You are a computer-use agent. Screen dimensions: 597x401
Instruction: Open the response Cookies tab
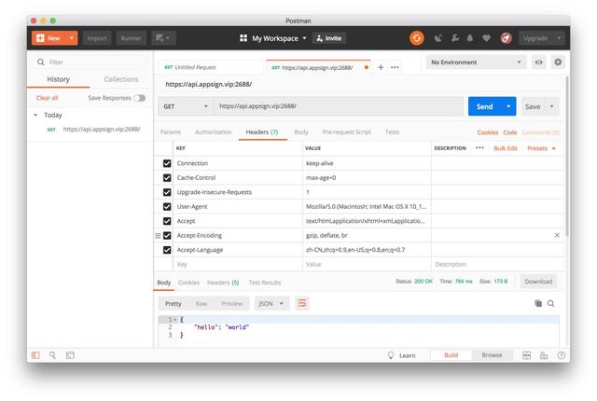pyautogui.click(x=188, y=283)
